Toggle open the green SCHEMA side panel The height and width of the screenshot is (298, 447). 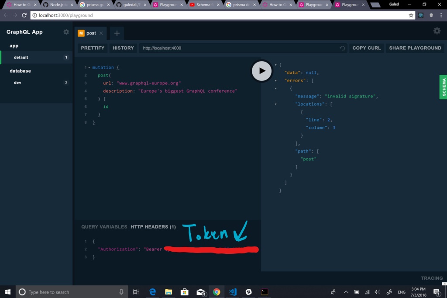pyautogui.click(x=443, y=87)
